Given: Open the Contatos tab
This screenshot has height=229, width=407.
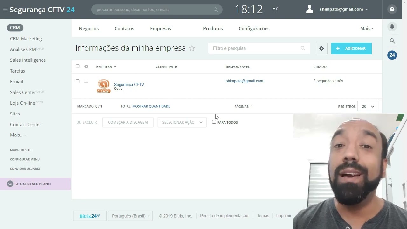Looking at the screenshot, I should coord(124,28).
